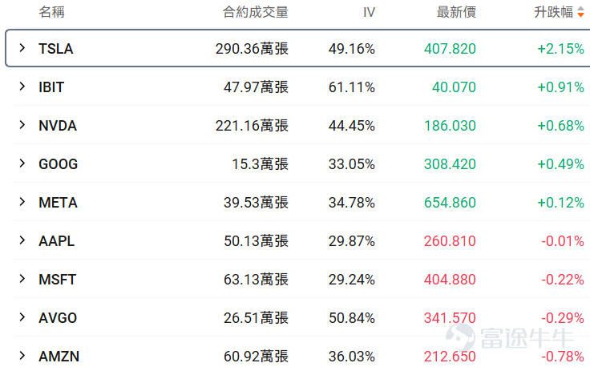Click GOOG volume 15.3萬張

point(260,164)
